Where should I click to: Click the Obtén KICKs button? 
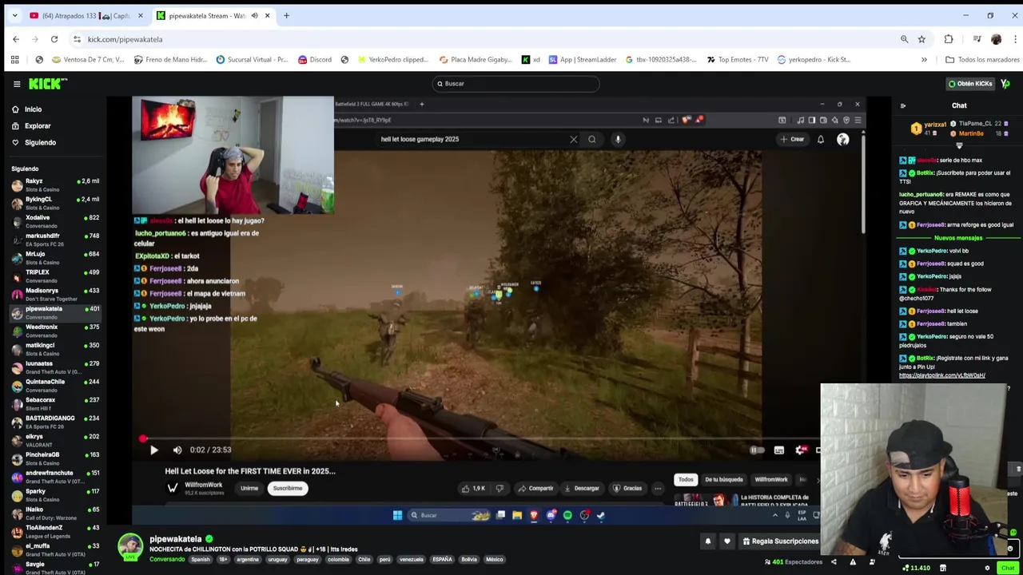coord(969,84)
